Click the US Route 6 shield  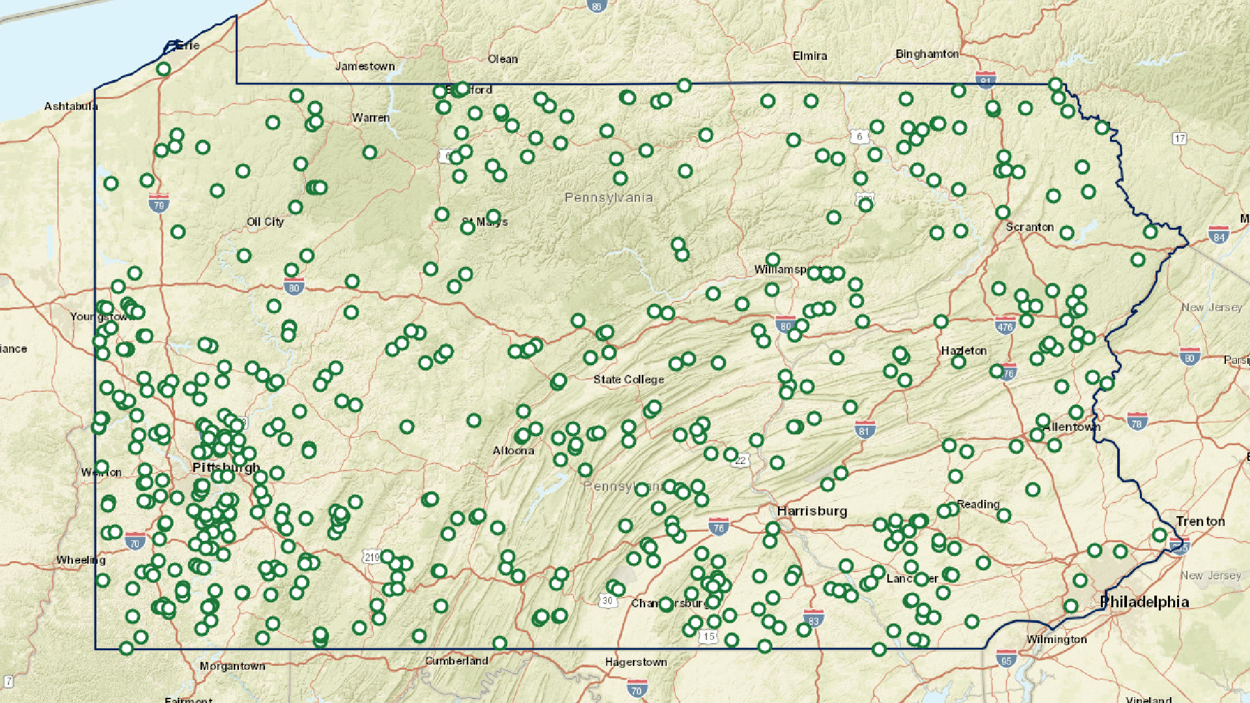click(859, 136)
